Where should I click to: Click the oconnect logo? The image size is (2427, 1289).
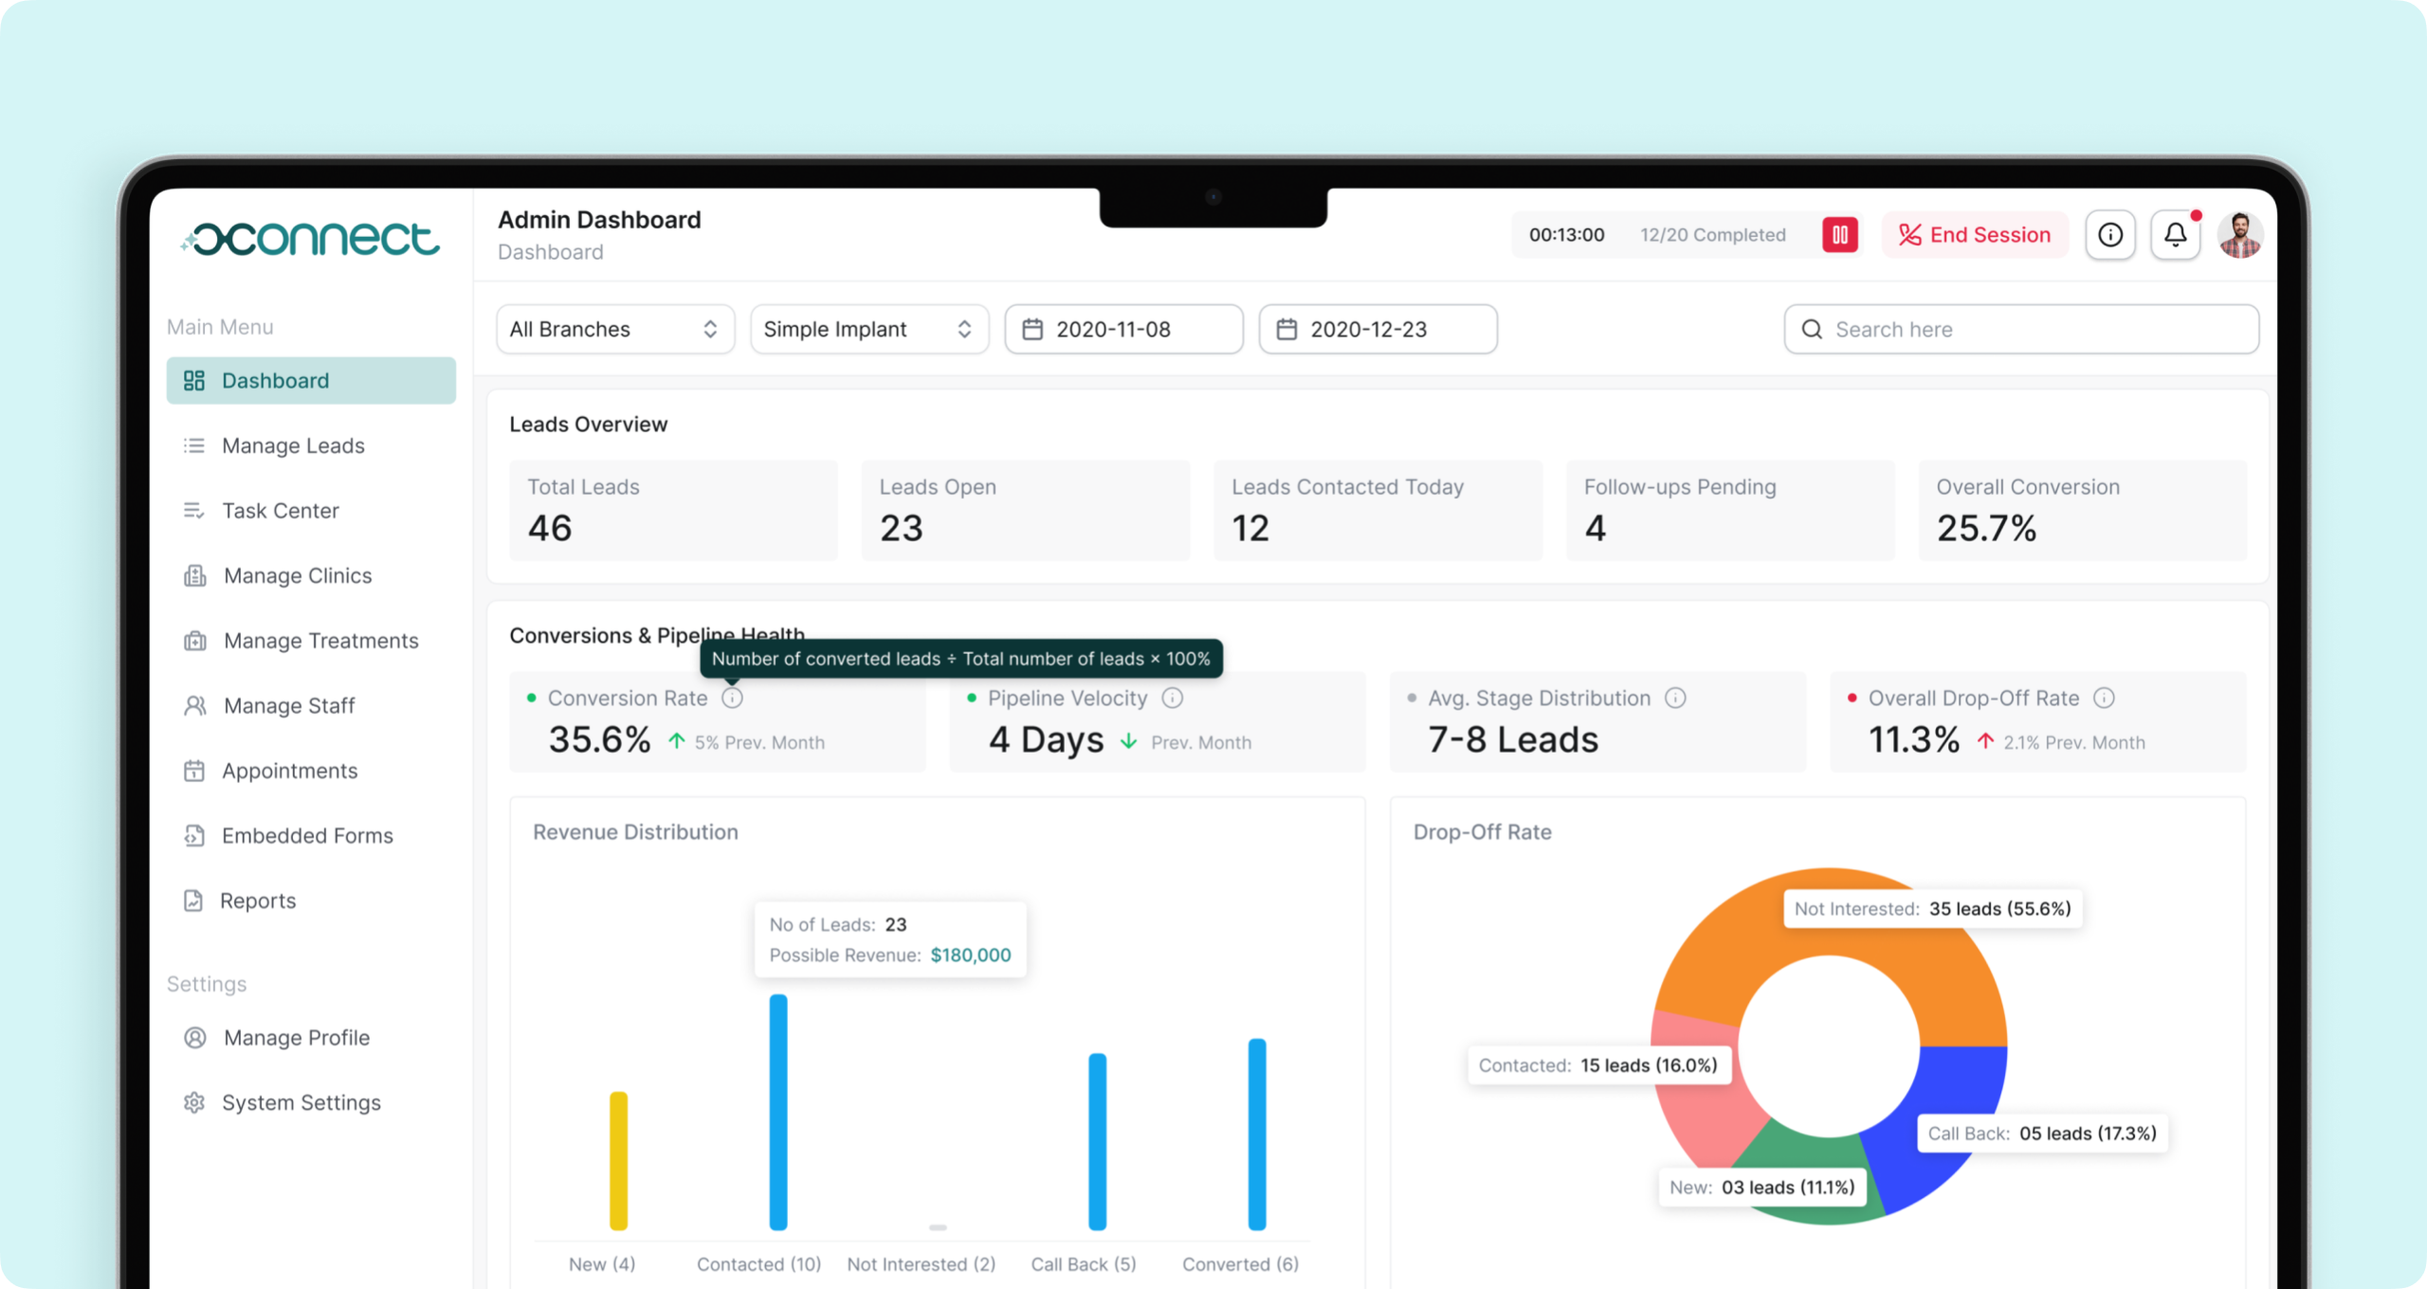point(310,238)
